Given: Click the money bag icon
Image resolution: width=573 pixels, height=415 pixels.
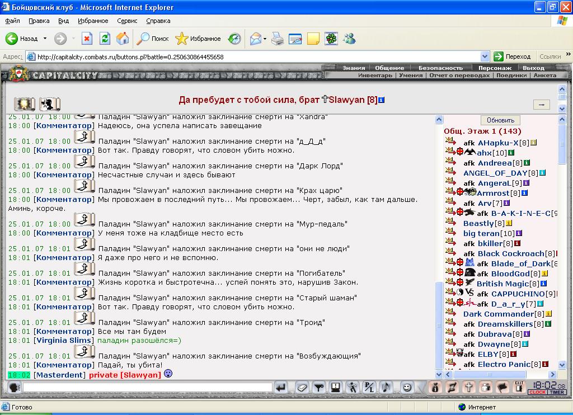Looking at the screenshot, I should pyautogui.click(x=435, y=387).
